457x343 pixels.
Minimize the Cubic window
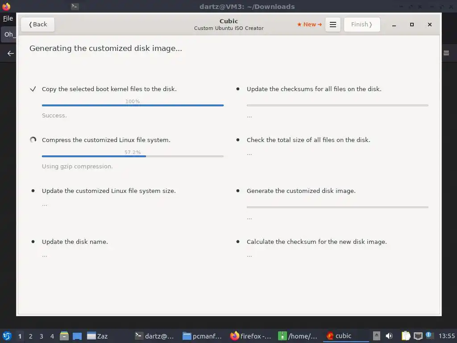pos(394,25)
